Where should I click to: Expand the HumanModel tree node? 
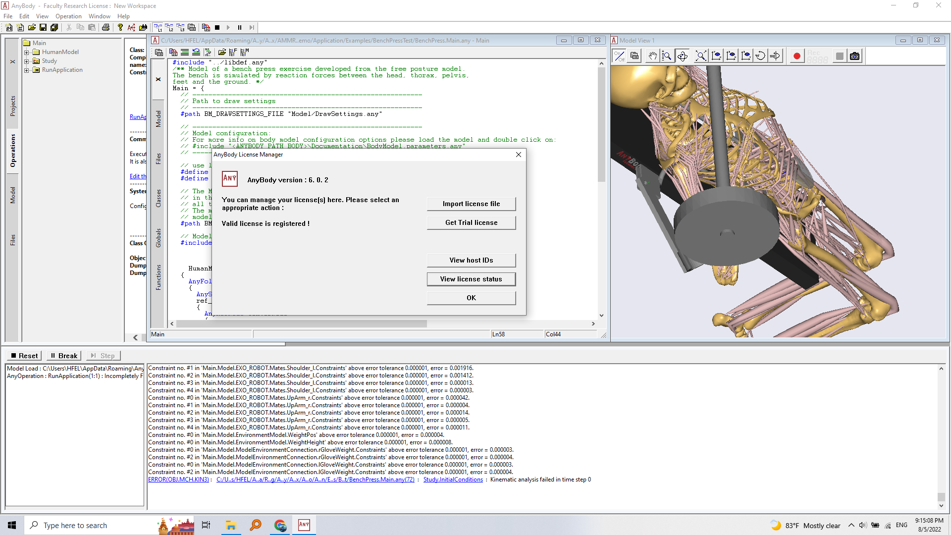[x=27, y=52]
